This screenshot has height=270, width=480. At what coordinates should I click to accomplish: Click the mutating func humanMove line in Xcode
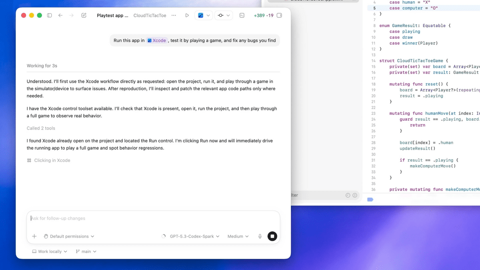(434, 113)
